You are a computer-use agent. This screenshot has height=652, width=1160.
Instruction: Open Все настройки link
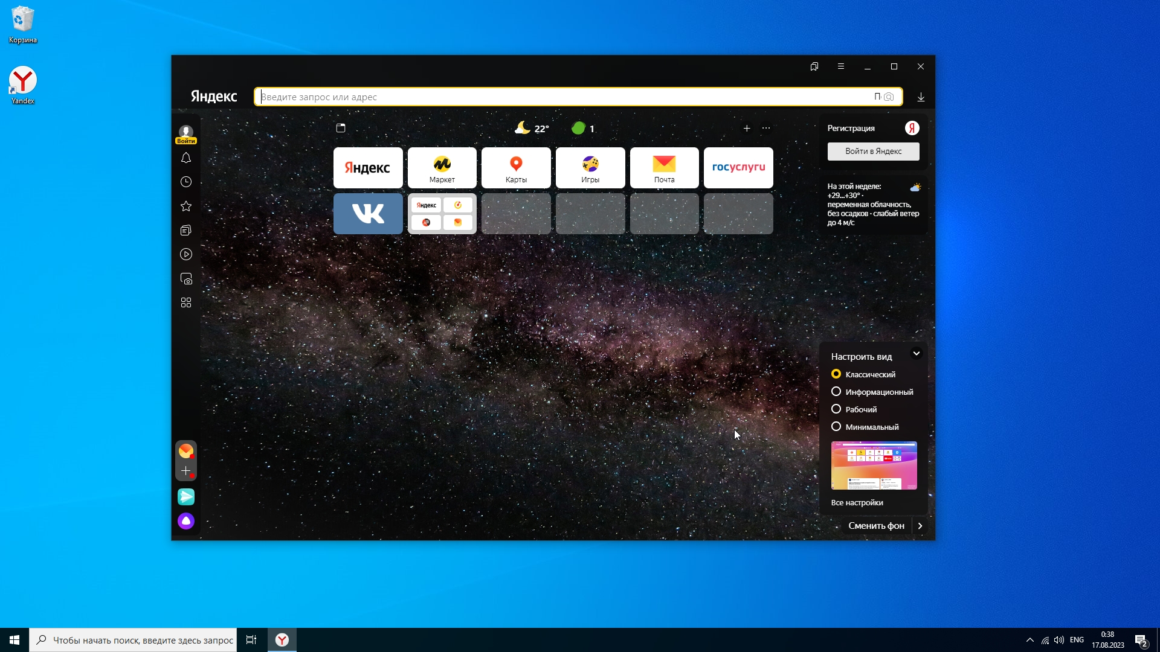coord(857,503)
